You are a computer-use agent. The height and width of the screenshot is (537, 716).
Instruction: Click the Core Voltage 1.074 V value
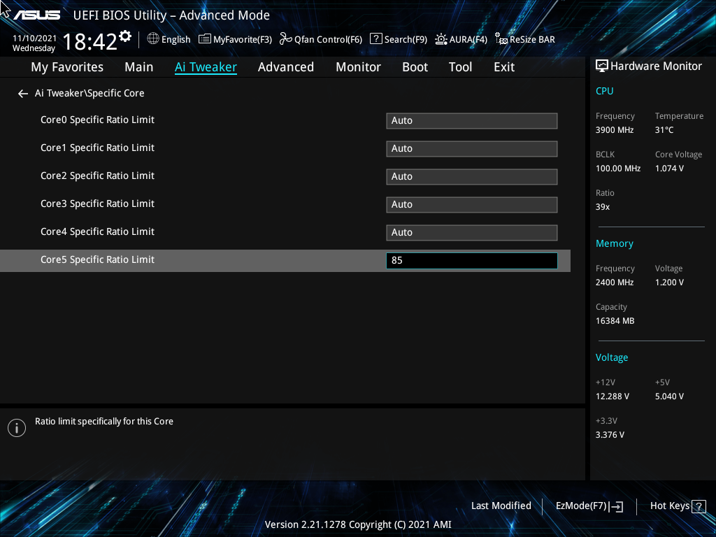pos(669,169)
